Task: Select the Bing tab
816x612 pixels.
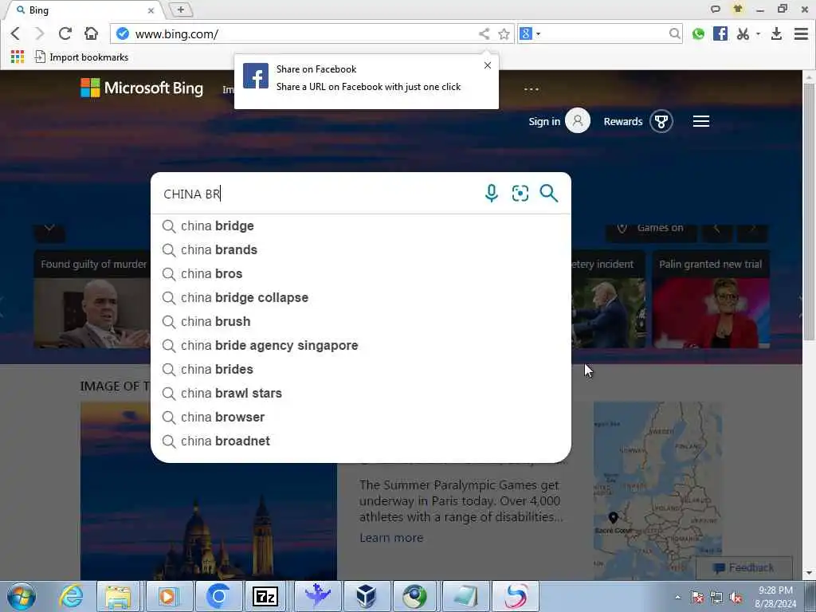Action: click(x=83, y=10)
